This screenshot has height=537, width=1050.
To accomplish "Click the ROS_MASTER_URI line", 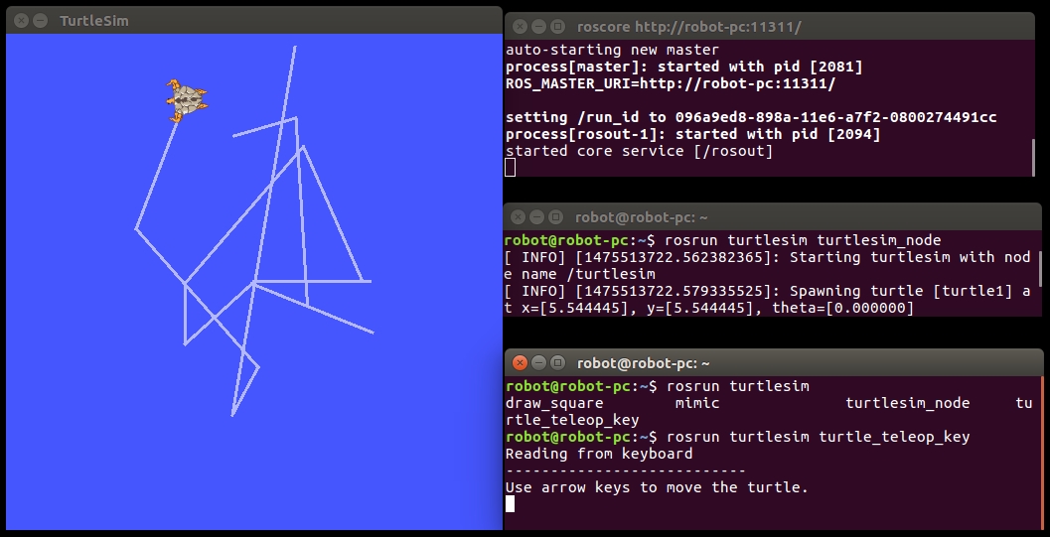I will 671,83.
